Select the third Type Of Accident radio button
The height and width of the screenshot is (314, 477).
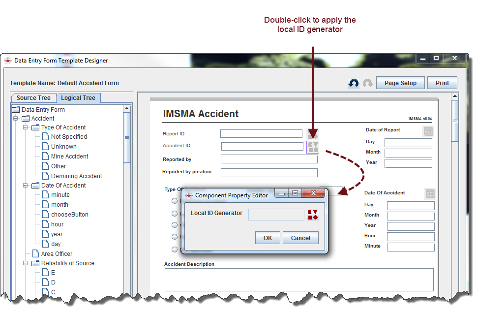pyautogui.click(x=175, y=225)
